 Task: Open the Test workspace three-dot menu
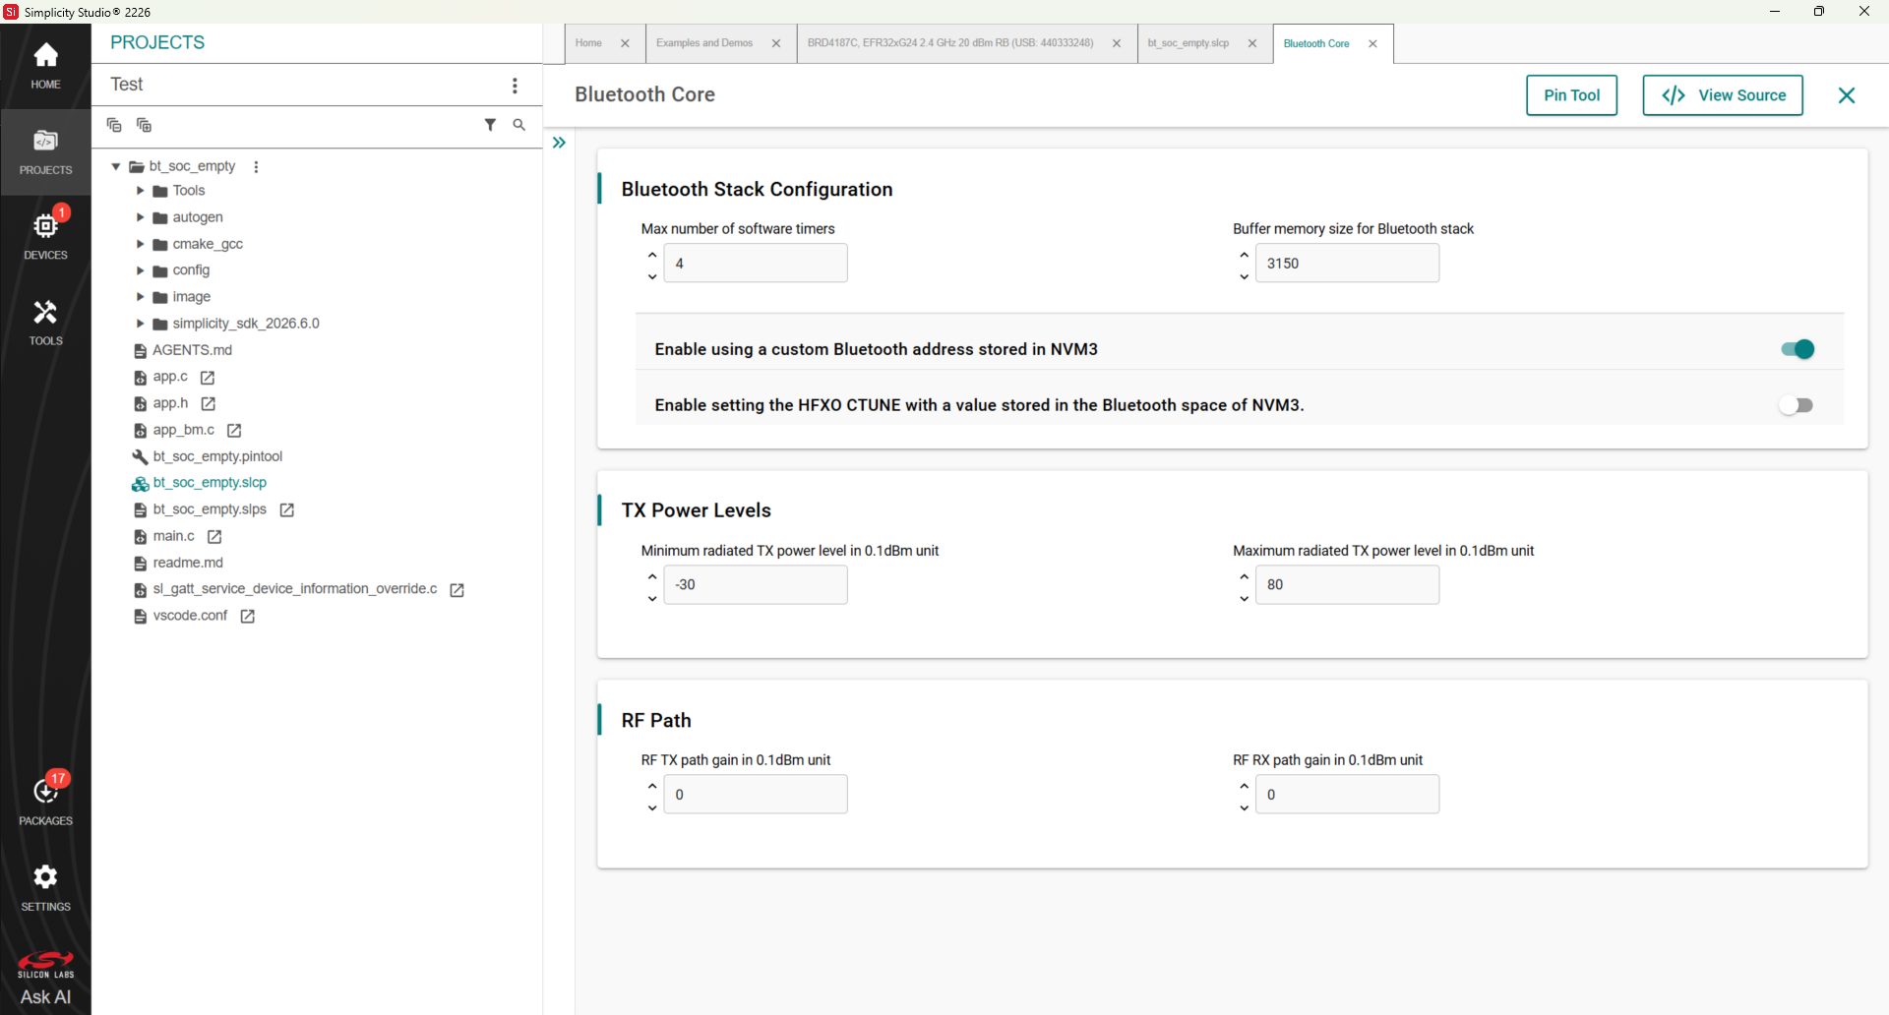coord(515,86)
